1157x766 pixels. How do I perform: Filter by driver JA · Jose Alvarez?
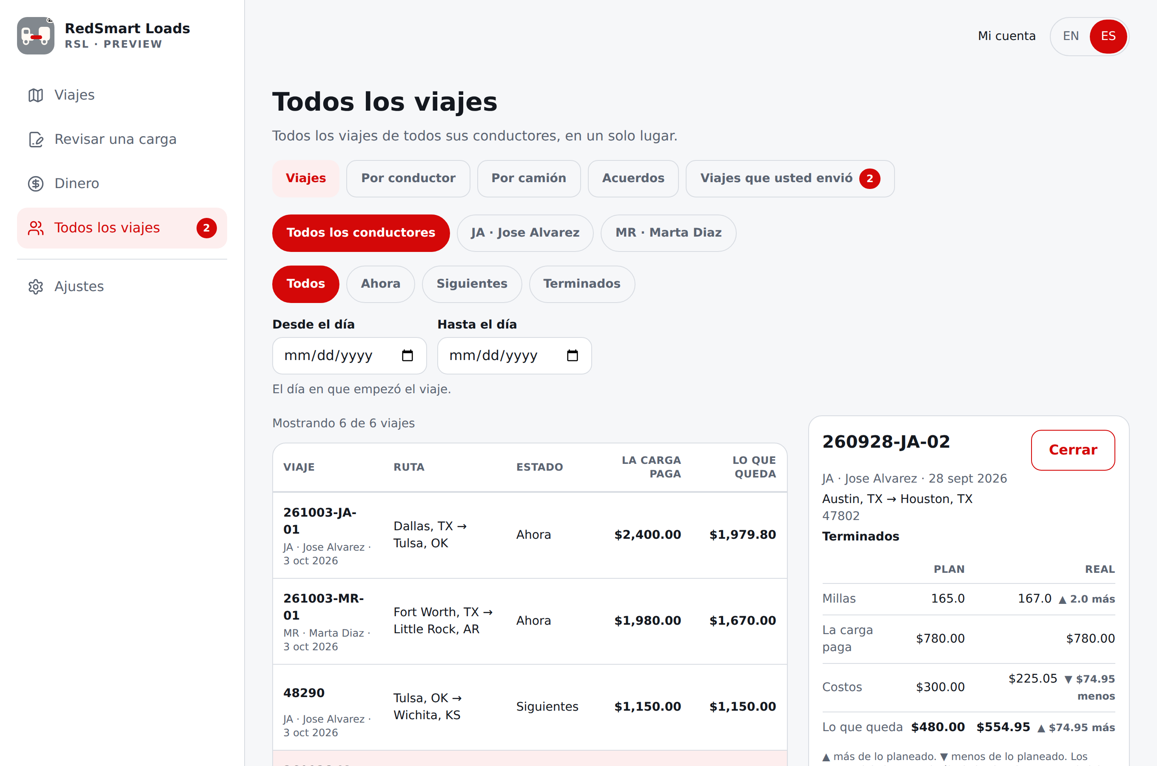[x=525, y=233]
